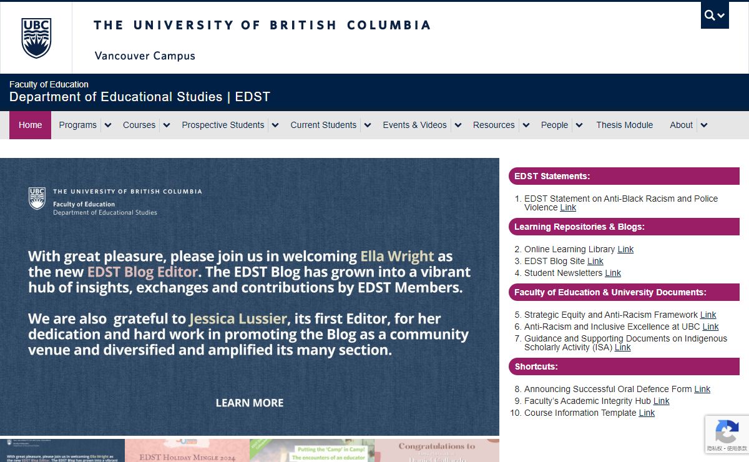This screenshot has height=462, width=749.
Task: Click the reCAPTCHA badge icon
Action: tap(727, 431)
